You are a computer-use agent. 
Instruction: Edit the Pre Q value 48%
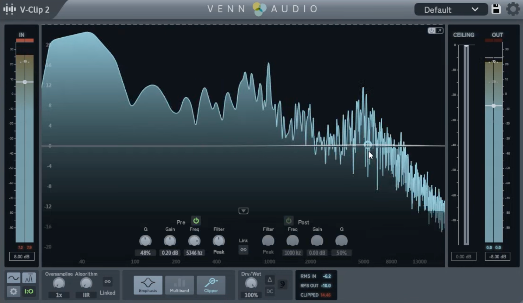(145, 253)
